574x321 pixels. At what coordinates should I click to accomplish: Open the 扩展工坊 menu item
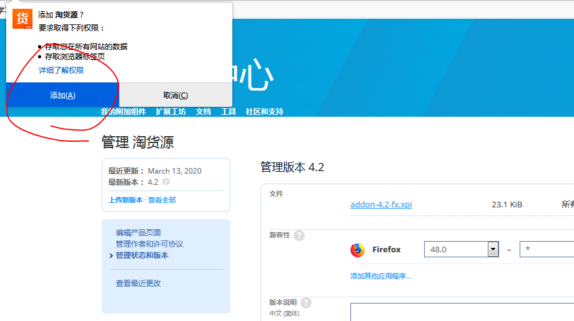click(x=171, y=112)
